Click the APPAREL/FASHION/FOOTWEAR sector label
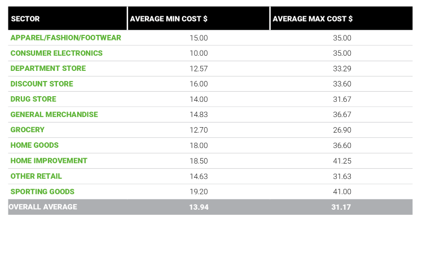 pos(66,38)
